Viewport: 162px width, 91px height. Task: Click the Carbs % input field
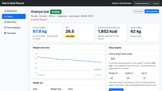point(133,78)
